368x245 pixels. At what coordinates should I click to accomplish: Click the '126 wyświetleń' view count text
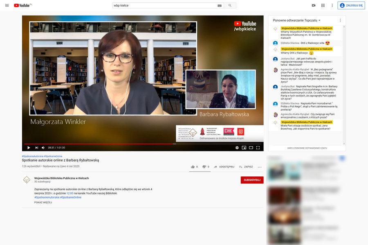[31, 166]
